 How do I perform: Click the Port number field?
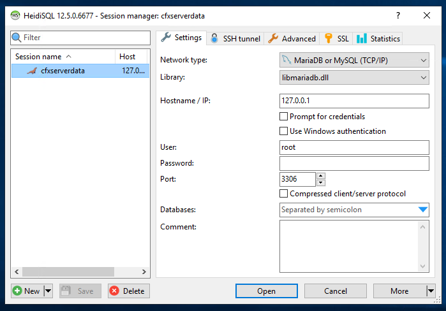(297, 179)
